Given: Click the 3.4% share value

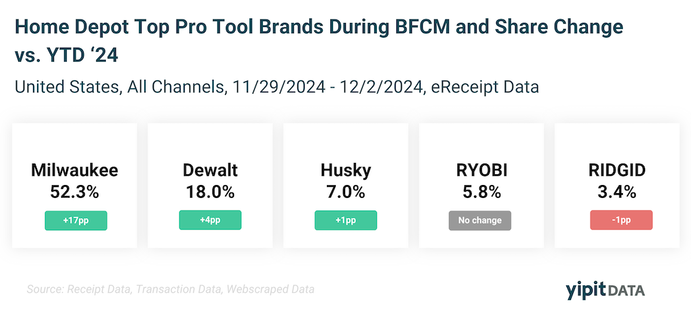Looking at the screenshot, I should pos(617,192).
